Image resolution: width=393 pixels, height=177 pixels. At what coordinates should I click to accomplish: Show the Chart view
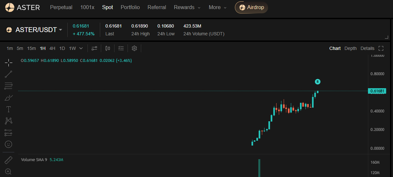pos(335,48)
